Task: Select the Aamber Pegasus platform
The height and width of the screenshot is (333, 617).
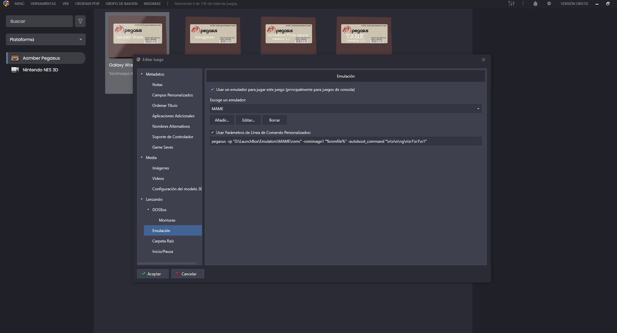Action: pos(46,58)
